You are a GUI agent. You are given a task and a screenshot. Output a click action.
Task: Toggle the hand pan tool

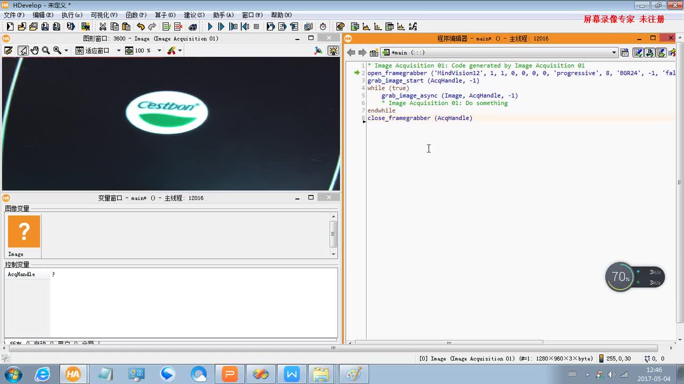coord(34,51)
